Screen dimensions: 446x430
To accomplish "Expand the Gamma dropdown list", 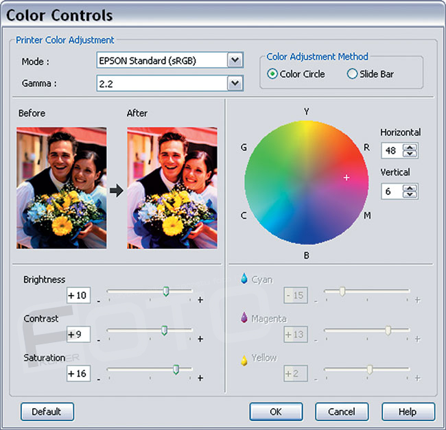I will (x=235, y=83).
